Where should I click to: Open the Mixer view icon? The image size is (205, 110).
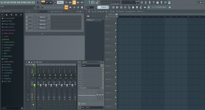tap(125, 7)
